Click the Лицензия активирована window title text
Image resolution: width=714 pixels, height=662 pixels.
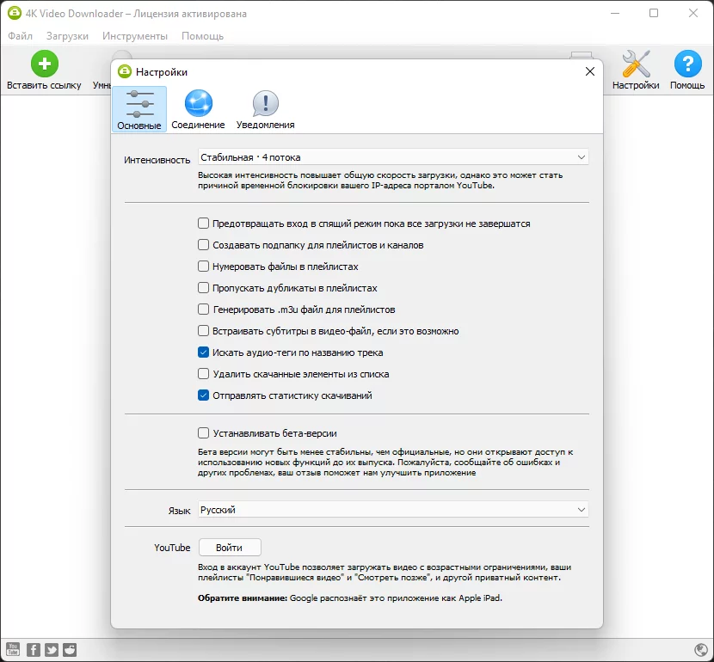(190, 14)
